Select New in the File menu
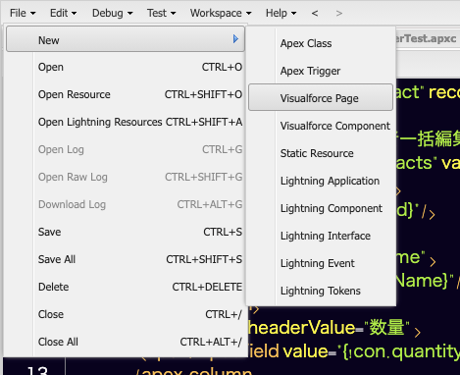Viewport: 460px width, 375px height. click(126, 39)
